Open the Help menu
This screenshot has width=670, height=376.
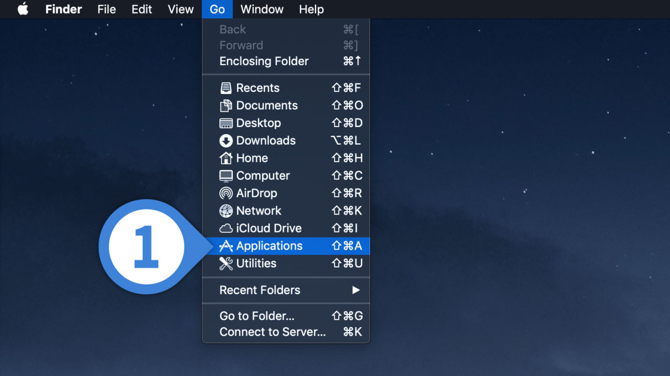pos(311,9)
